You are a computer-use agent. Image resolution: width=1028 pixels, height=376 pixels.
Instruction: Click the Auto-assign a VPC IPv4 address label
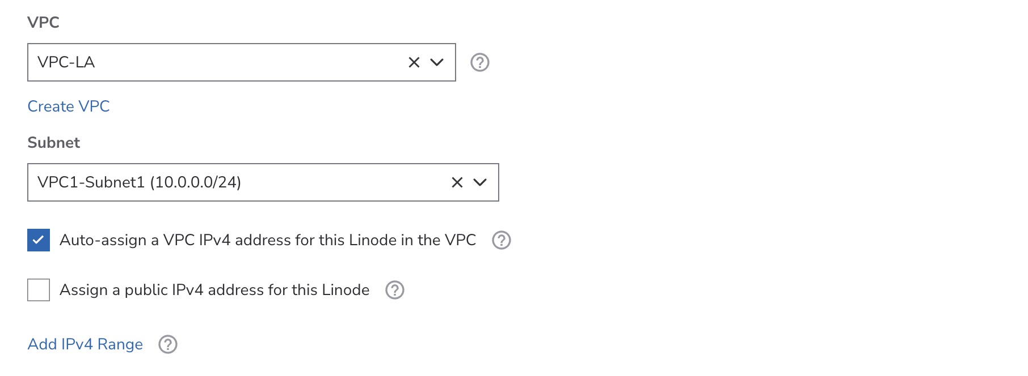[x=267, y=240]
